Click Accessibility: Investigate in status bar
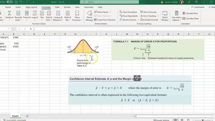This screenshot has height=121, width=215. pyautogui.click(x=15, y=120)
